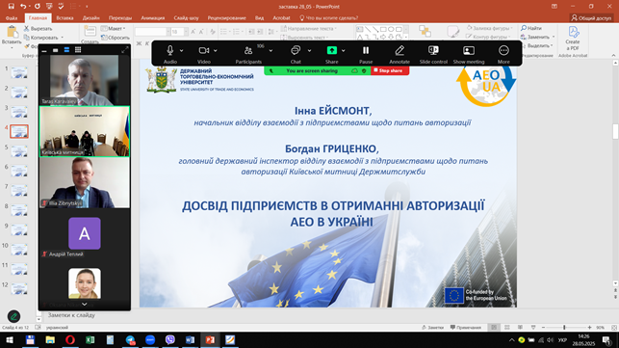Expand the Audio options arrow
The image size is (619, 348).
(x=182, y=51)
